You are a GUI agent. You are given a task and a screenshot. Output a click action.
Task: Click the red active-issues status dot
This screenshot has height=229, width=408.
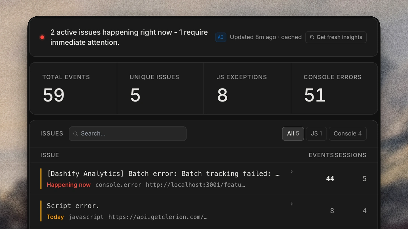(42, 37)
